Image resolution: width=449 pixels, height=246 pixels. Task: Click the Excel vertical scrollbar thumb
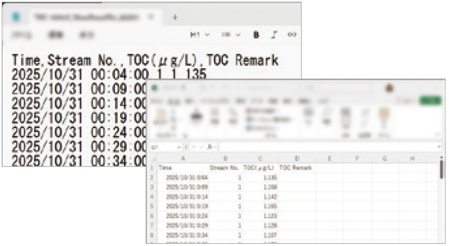[x=442, y=169]
